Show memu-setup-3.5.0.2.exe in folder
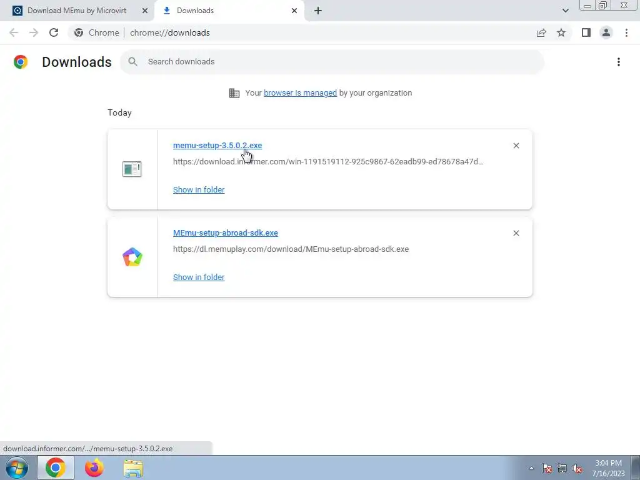The width and height of the screenshot is (640, 480). click(x=199, y=189)
